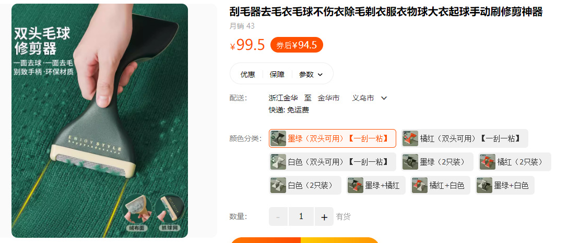Image resolution: width=568 pixels, height=243 pixels.
Task: Open the 保障 tab
Action: [277, 74]
